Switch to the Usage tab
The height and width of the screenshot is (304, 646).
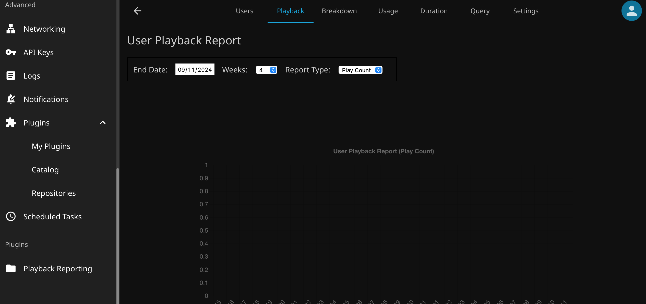pyautogui.click(x=388, y=11)
